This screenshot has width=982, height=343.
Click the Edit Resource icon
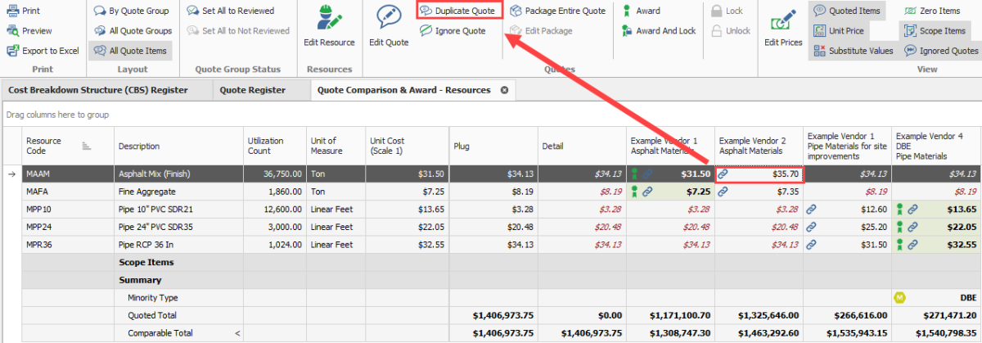329,20
